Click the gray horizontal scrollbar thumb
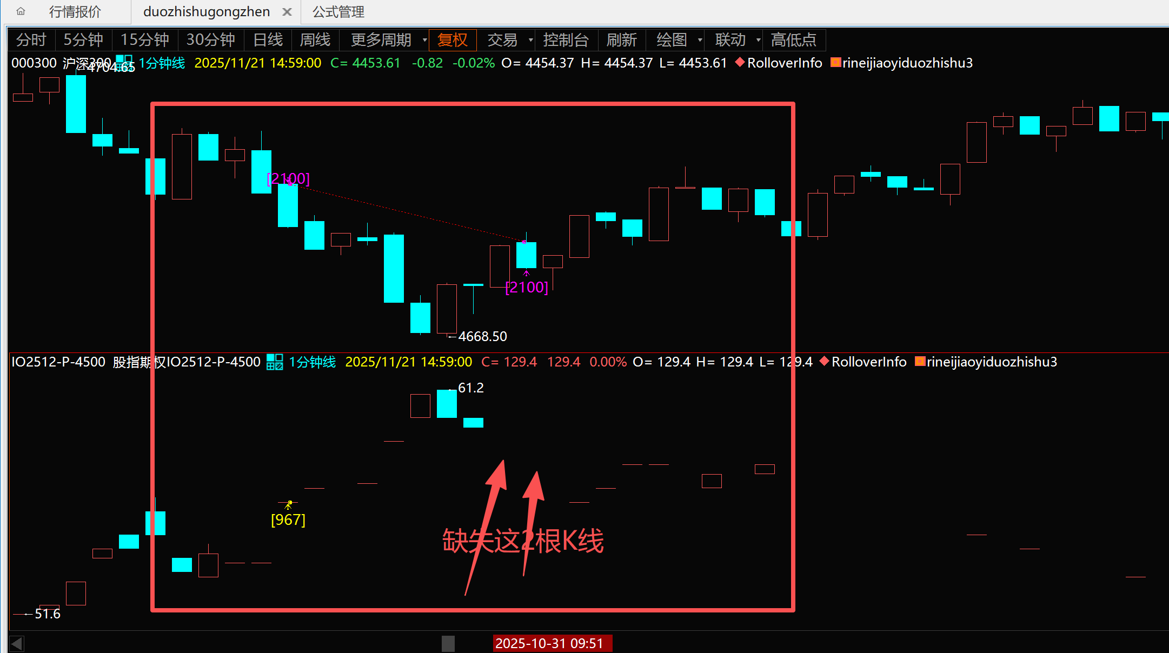The width and height of the screenshot is (1169, 653). [448, 643]
